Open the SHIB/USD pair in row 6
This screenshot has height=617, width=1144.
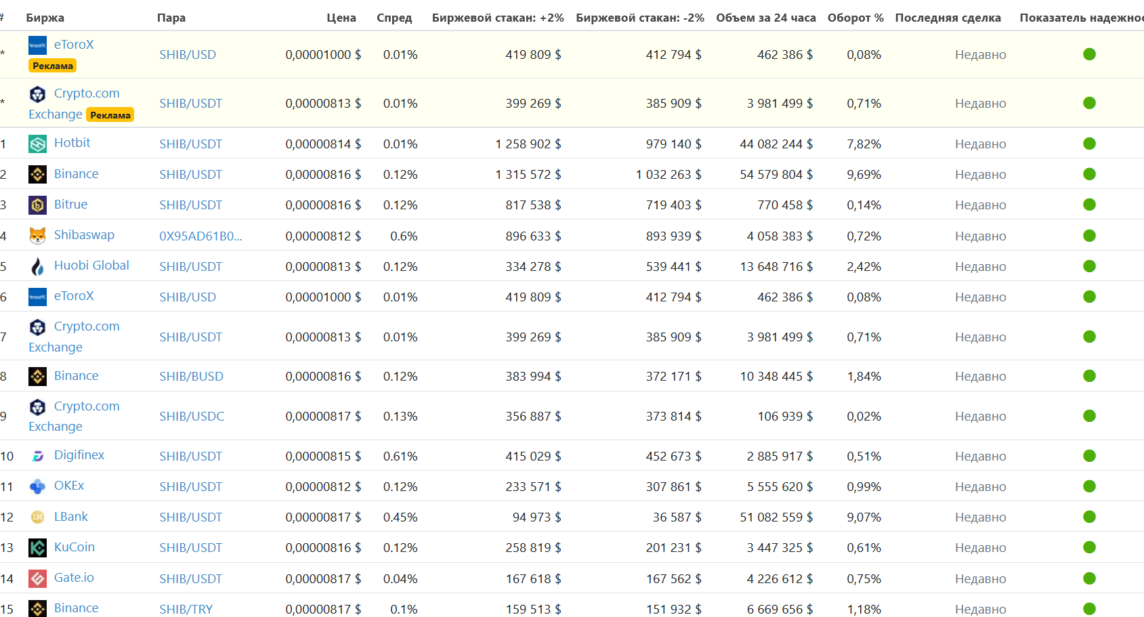click(188, 297)
